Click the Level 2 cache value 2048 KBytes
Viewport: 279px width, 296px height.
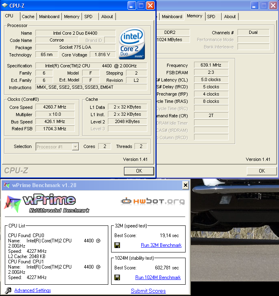tap(128, 121)
